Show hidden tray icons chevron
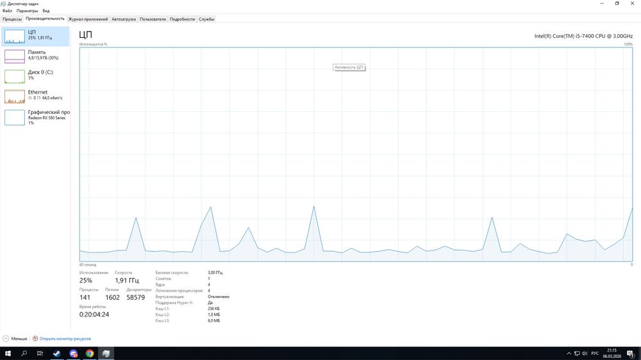The image size is (641, 360). [569, 354]
